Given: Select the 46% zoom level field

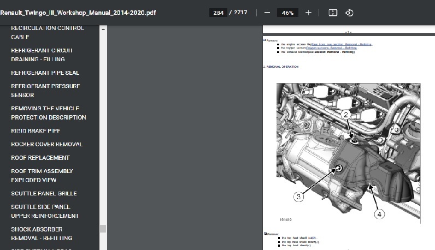Looking at the screenshot, I should [x=287, y=13].
